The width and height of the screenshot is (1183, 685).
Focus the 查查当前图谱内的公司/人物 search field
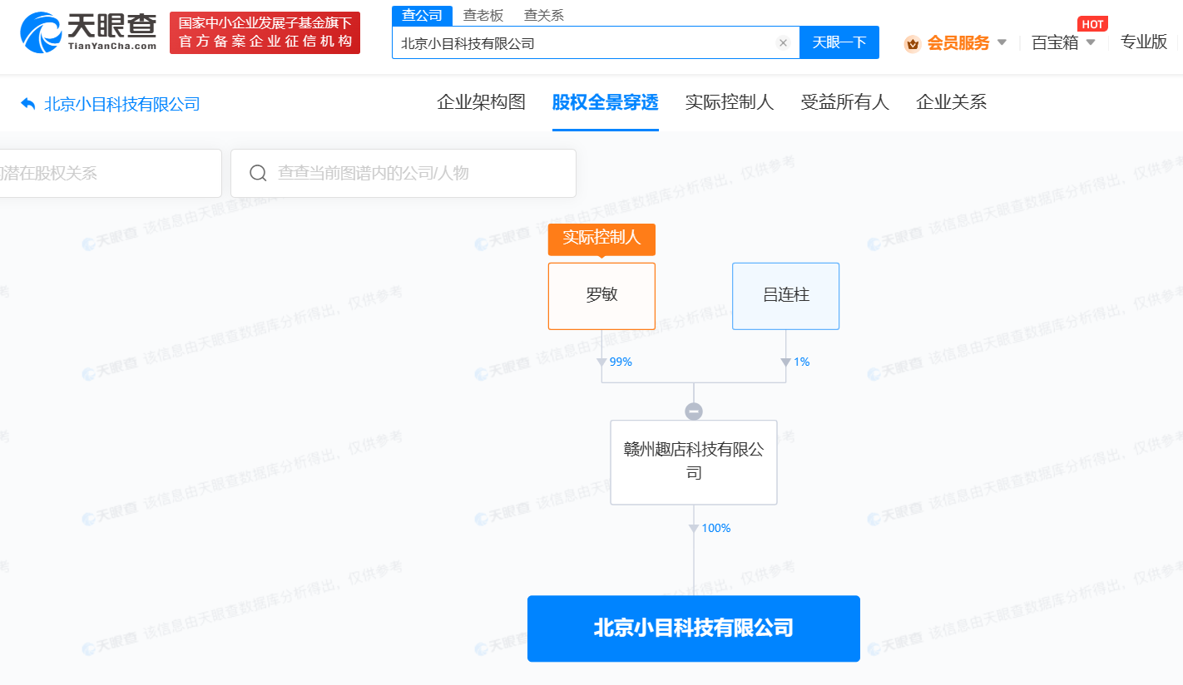403,173
